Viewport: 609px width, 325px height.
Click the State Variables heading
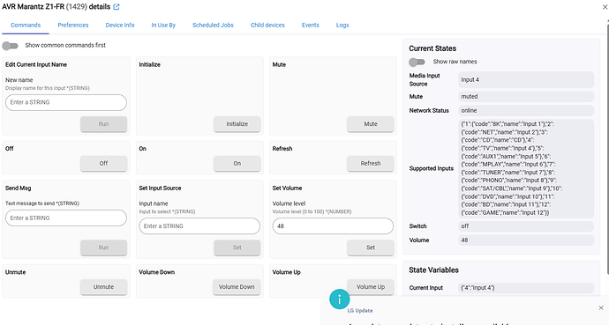tap(433, 270)
